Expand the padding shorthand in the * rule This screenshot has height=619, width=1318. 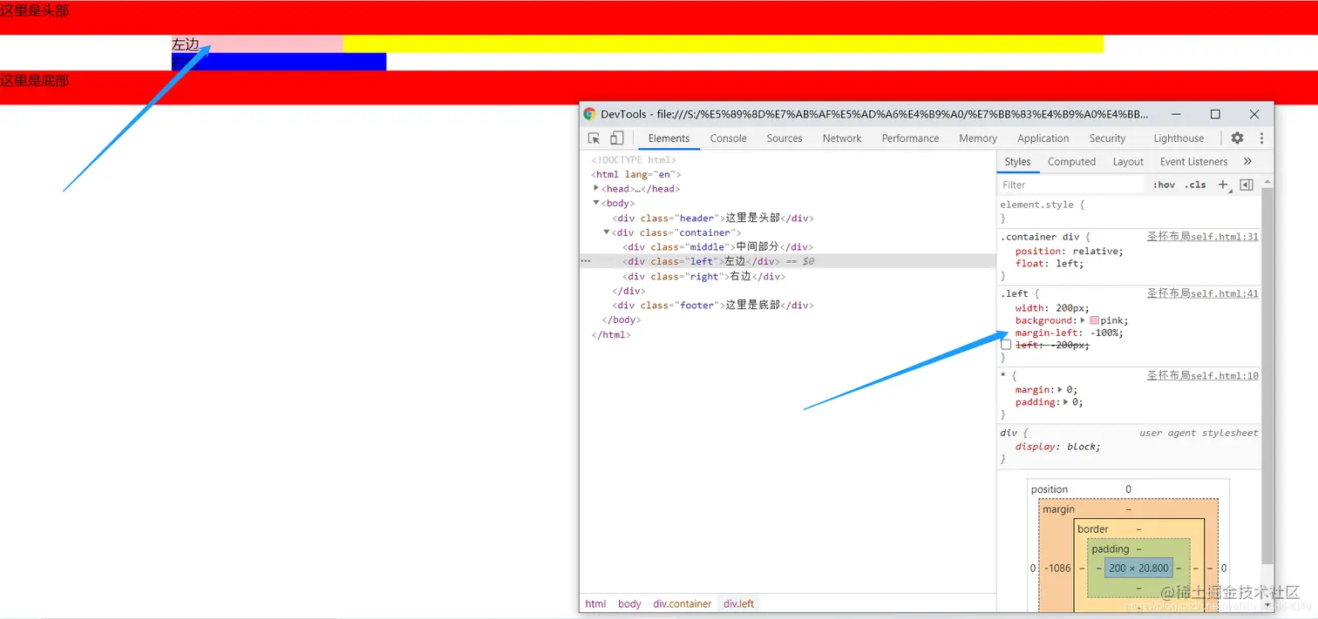1067,402
